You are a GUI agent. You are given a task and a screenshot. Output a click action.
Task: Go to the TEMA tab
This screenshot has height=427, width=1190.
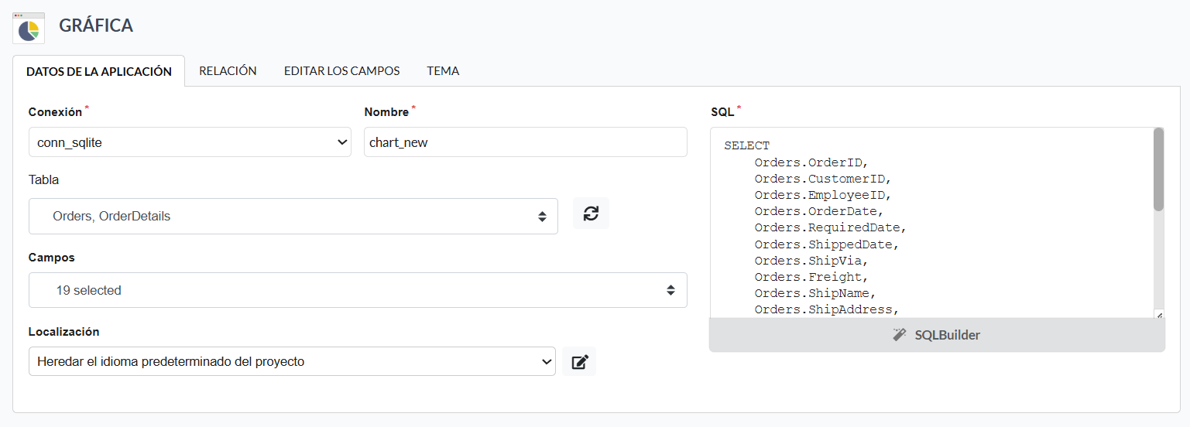[443, 70]
